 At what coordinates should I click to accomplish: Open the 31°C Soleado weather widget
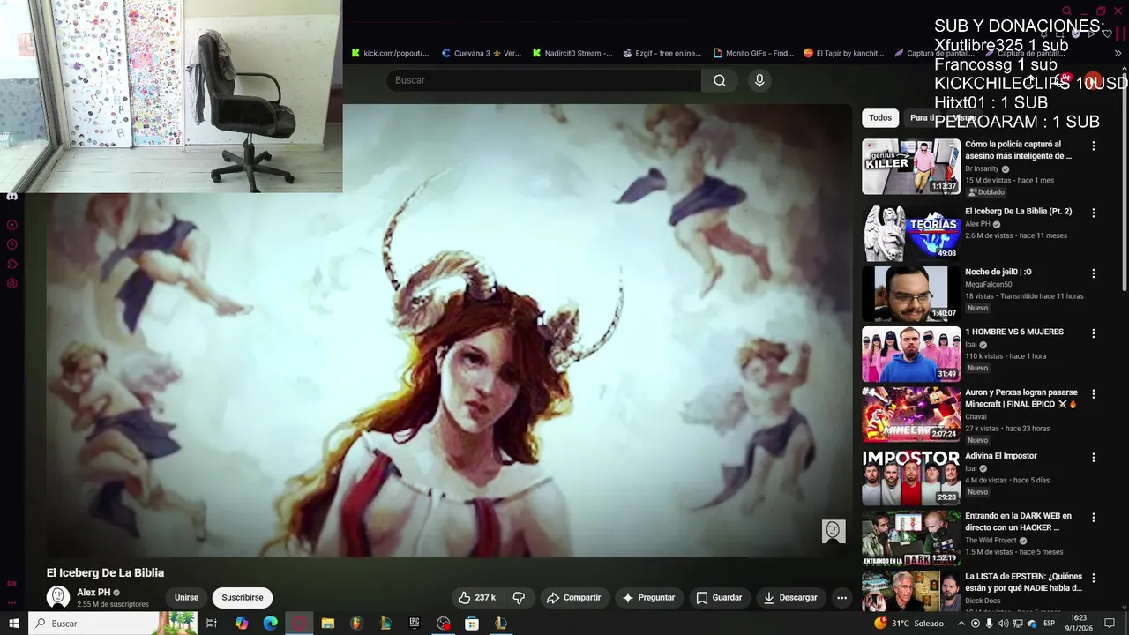[908, 624]
